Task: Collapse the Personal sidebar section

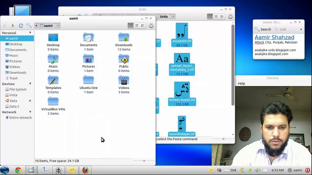Action: (30, 33)
